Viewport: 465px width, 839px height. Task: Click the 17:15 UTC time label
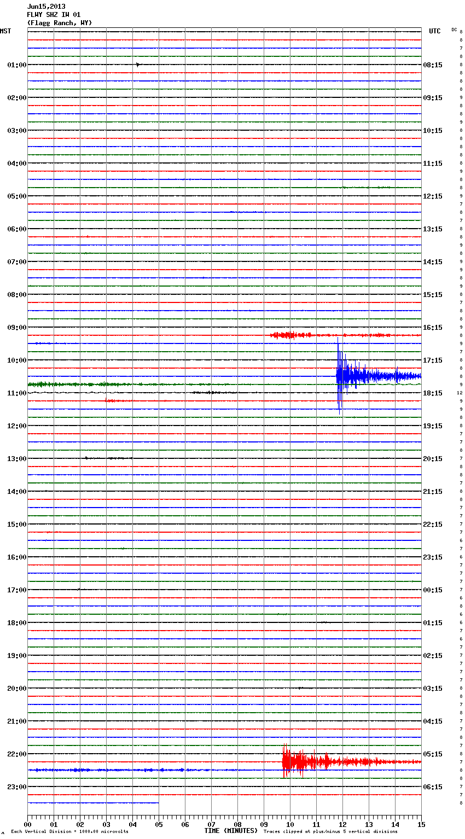point(433,360)
